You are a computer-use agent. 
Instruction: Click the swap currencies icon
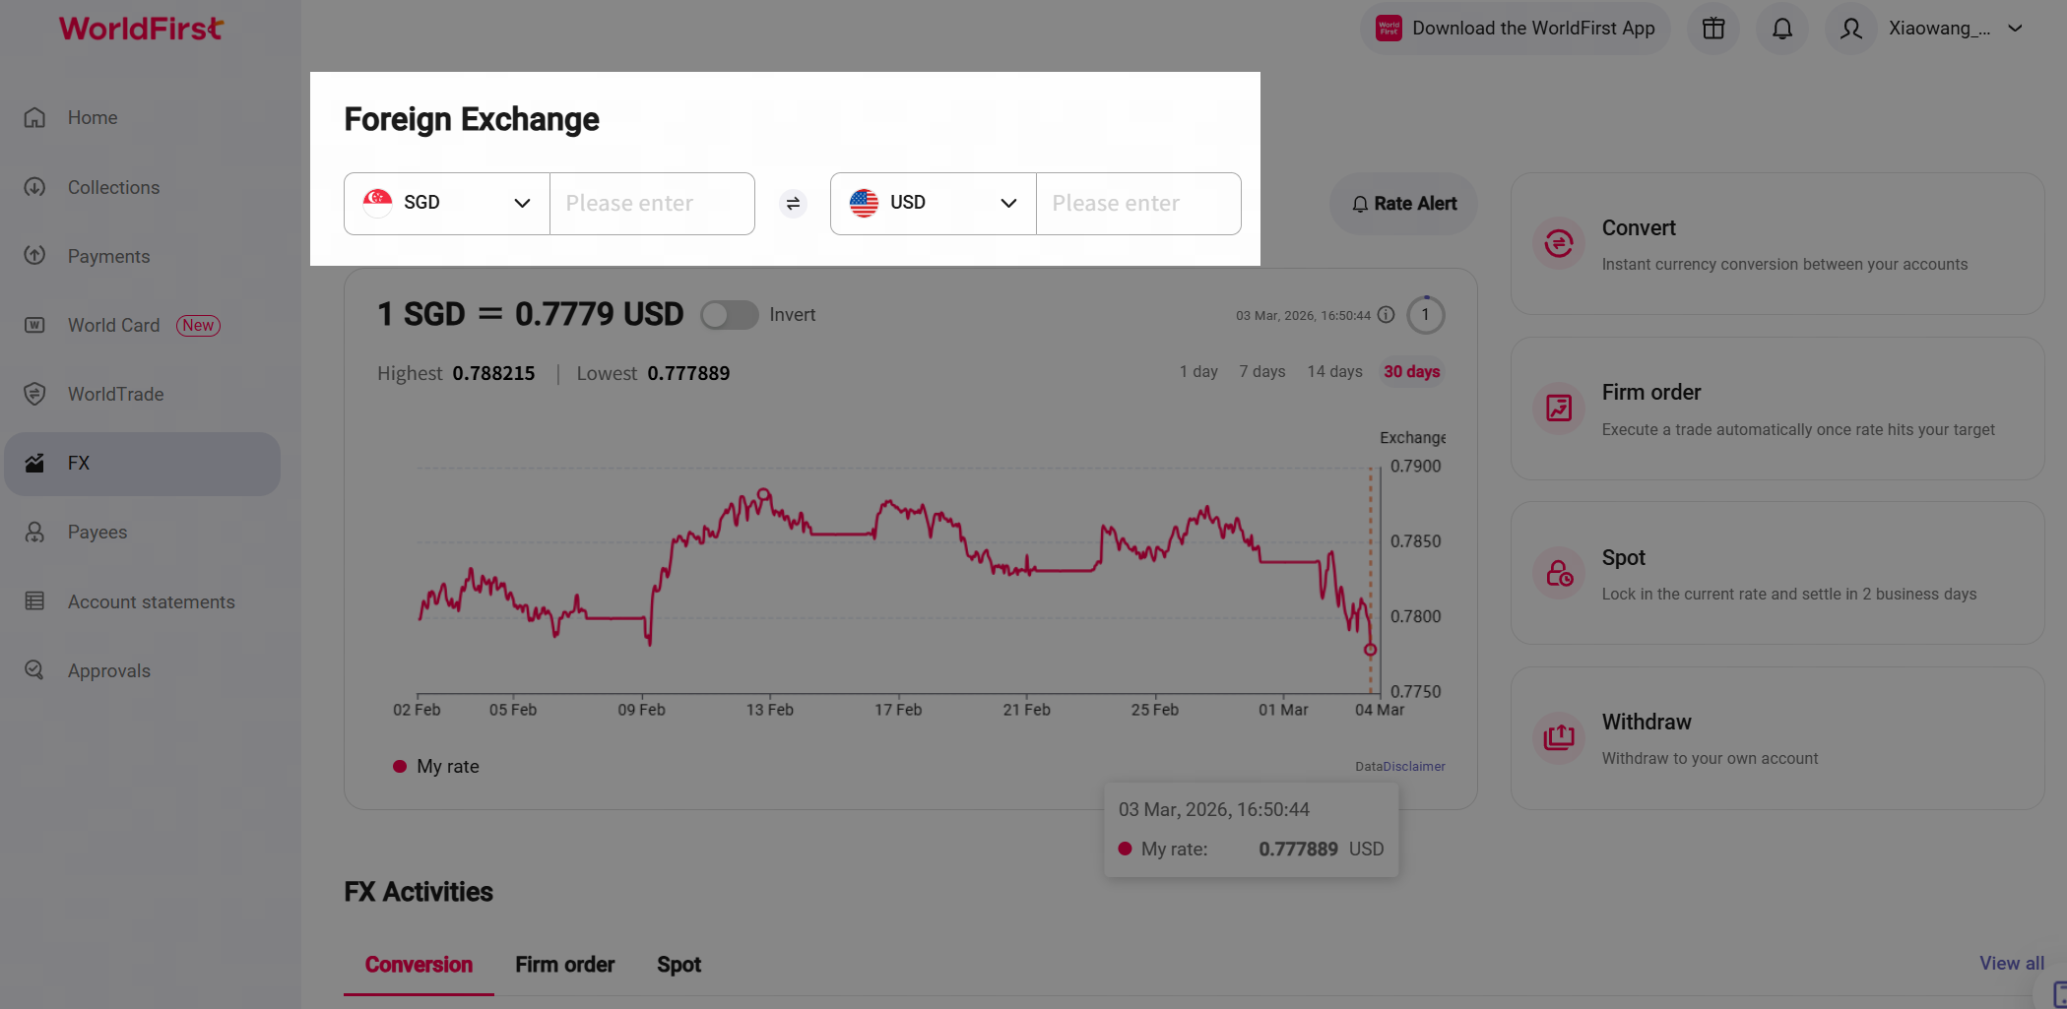coord(793,204)
